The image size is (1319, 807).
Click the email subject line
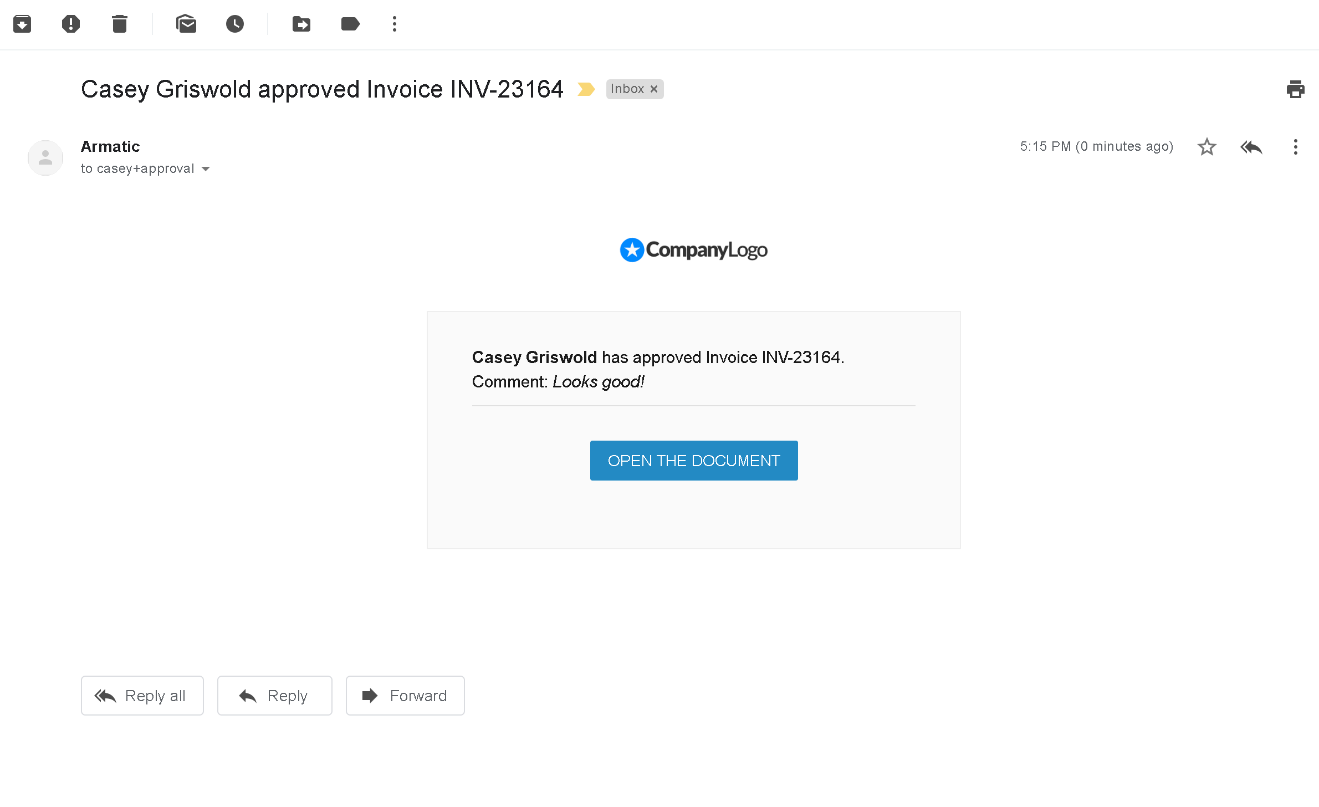coord(322,89)
